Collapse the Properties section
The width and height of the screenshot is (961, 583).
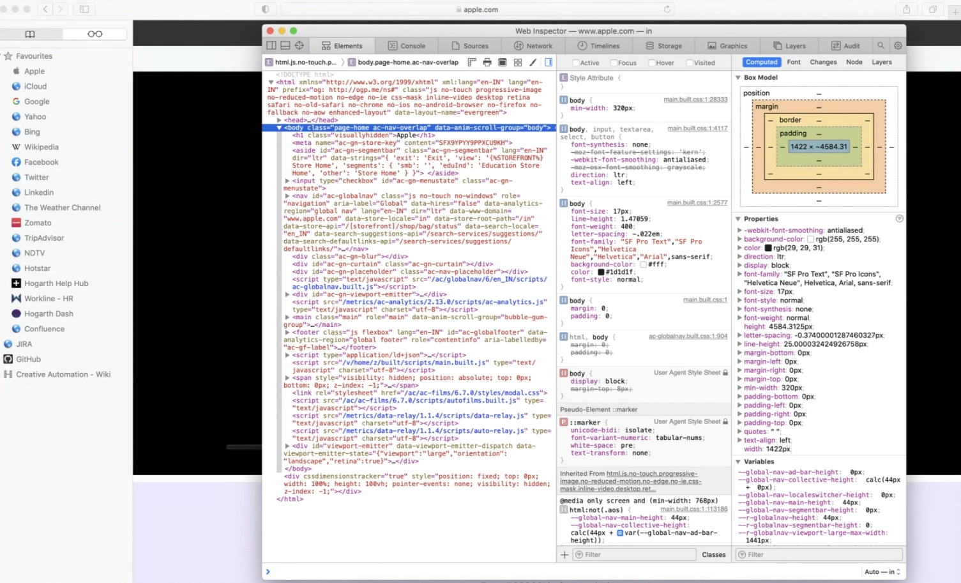coord(738,218)
